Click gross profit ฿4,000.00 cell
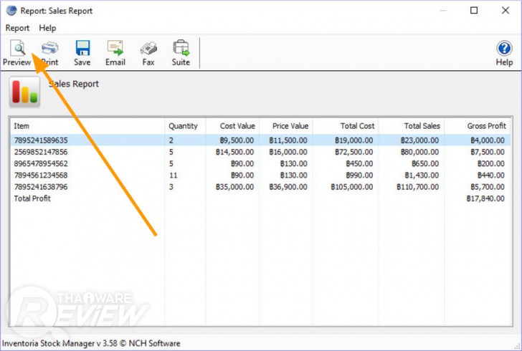The image size is (522, 351). (488, 140)
